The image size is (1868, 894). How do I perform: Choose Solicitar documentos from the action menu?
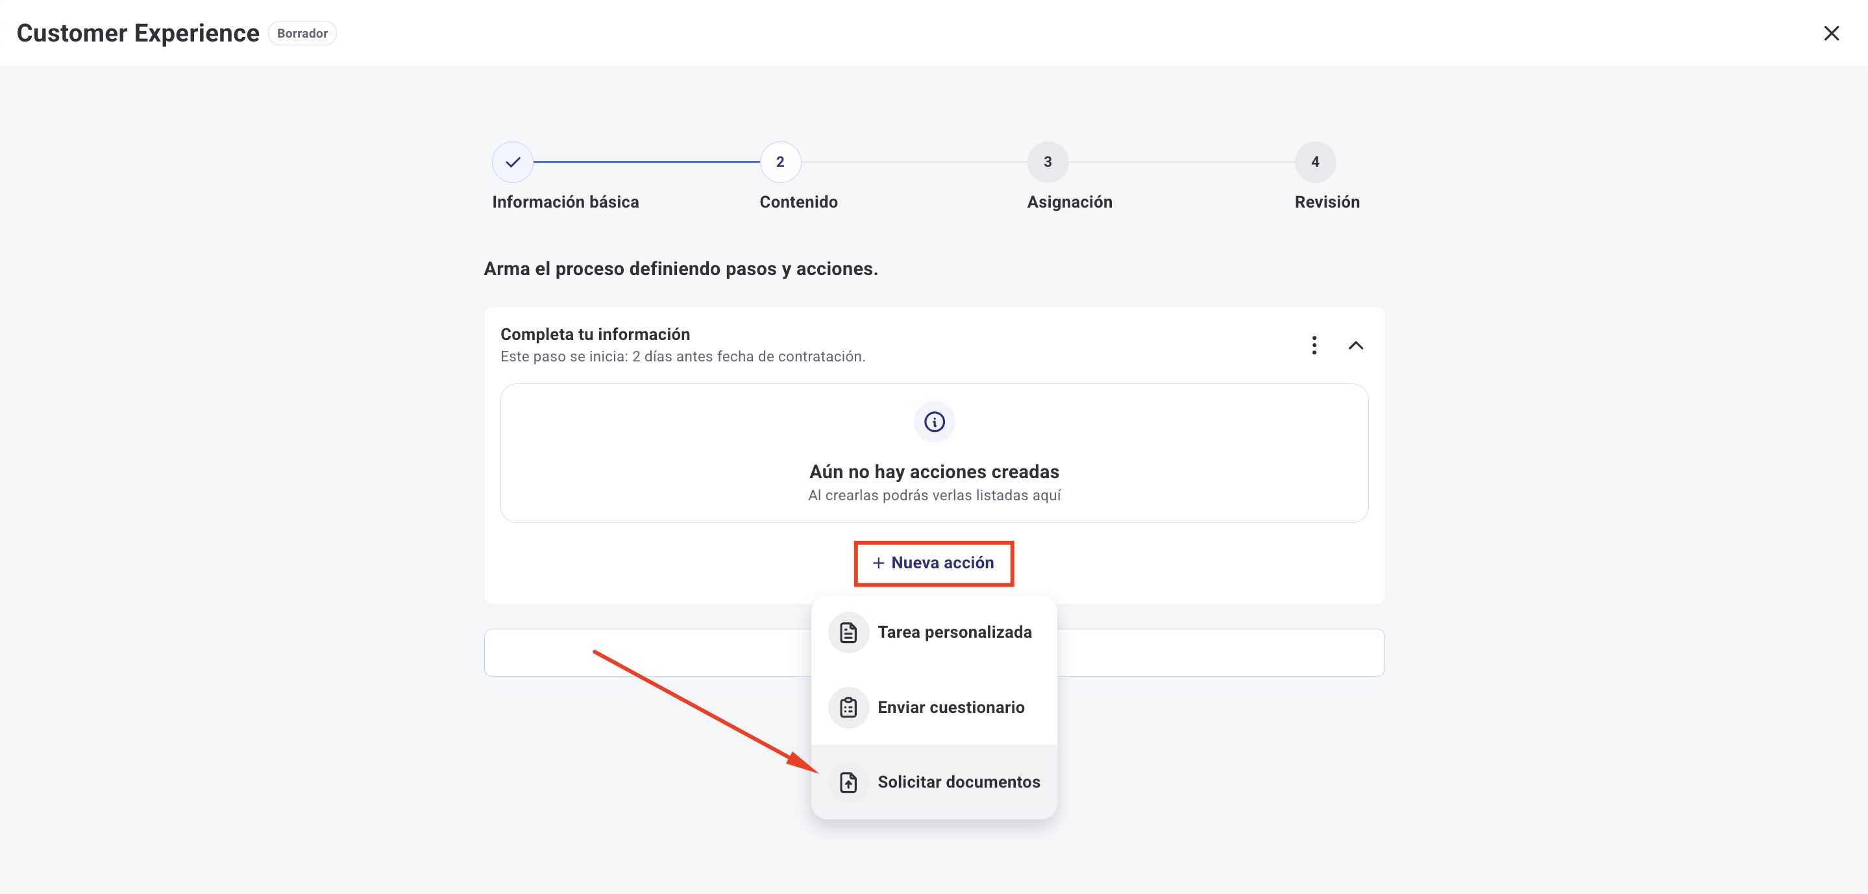coord(958,782)
